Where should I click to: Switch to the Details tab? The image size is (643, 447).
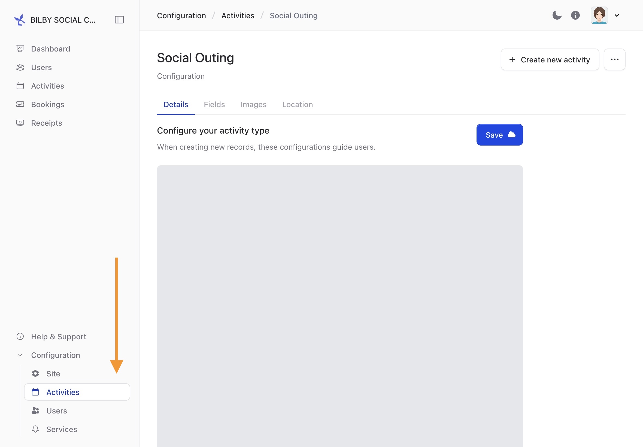(x=176, y=104)
